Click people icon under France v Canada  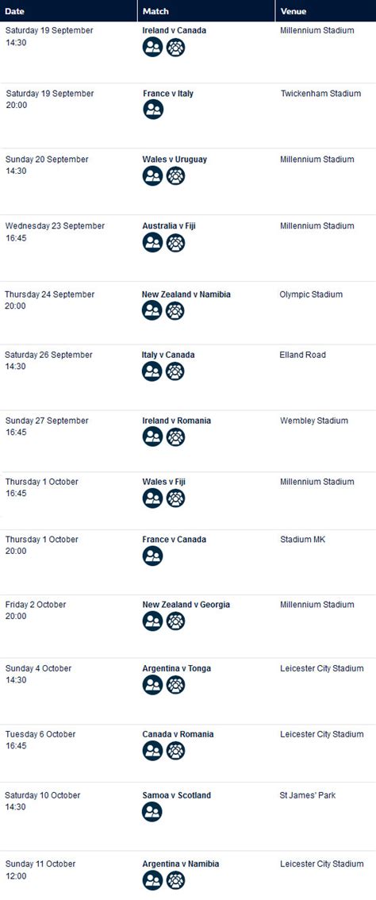(x=152, y=556)
